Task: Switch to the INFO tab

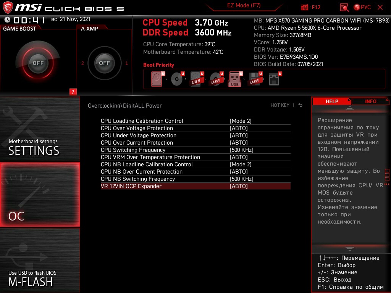Action: click(370, 101)
